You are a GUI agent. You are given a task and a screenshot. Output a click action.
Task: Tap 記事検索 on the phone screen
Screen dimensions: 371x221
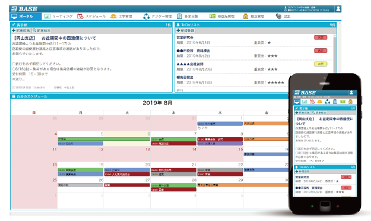point(319,113)
